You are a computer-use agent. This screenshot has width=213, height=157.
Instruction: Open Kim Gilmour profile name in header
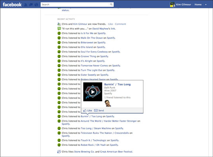click(x=184, y=5)
